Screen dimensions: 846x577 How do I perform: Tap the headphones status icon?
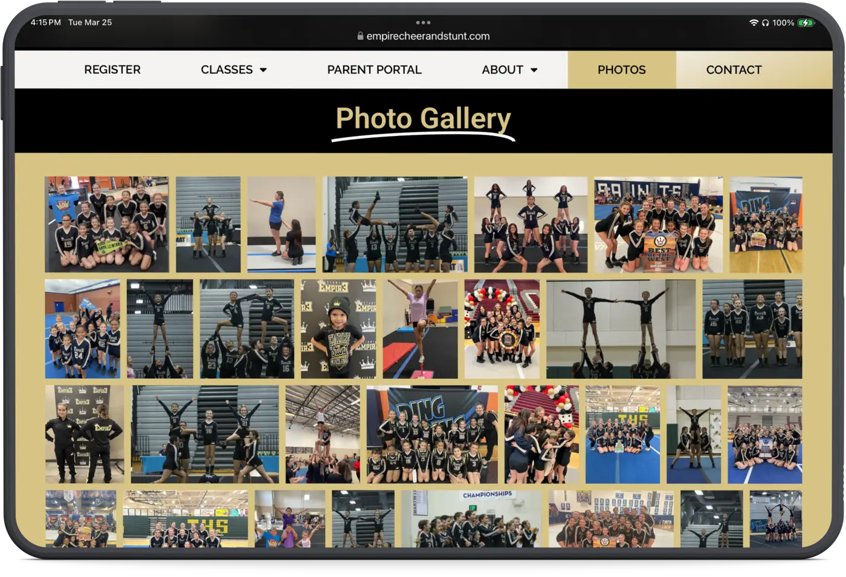765,22
